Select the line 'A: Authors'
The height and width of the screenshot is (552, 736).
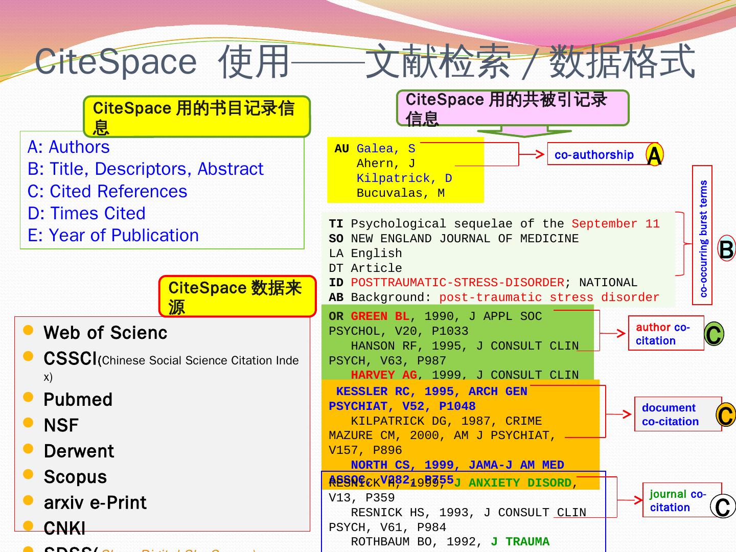[x=68, y=147]
